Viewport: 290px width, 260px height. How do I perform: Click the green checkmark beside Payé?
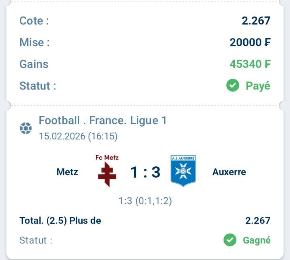pyautogui.click(x=233, y=85)
